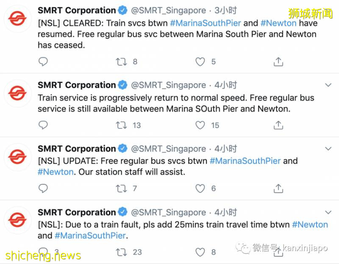Like the tweet with 5 likes
The image size is (339, 264).
(x=200, y=62)
